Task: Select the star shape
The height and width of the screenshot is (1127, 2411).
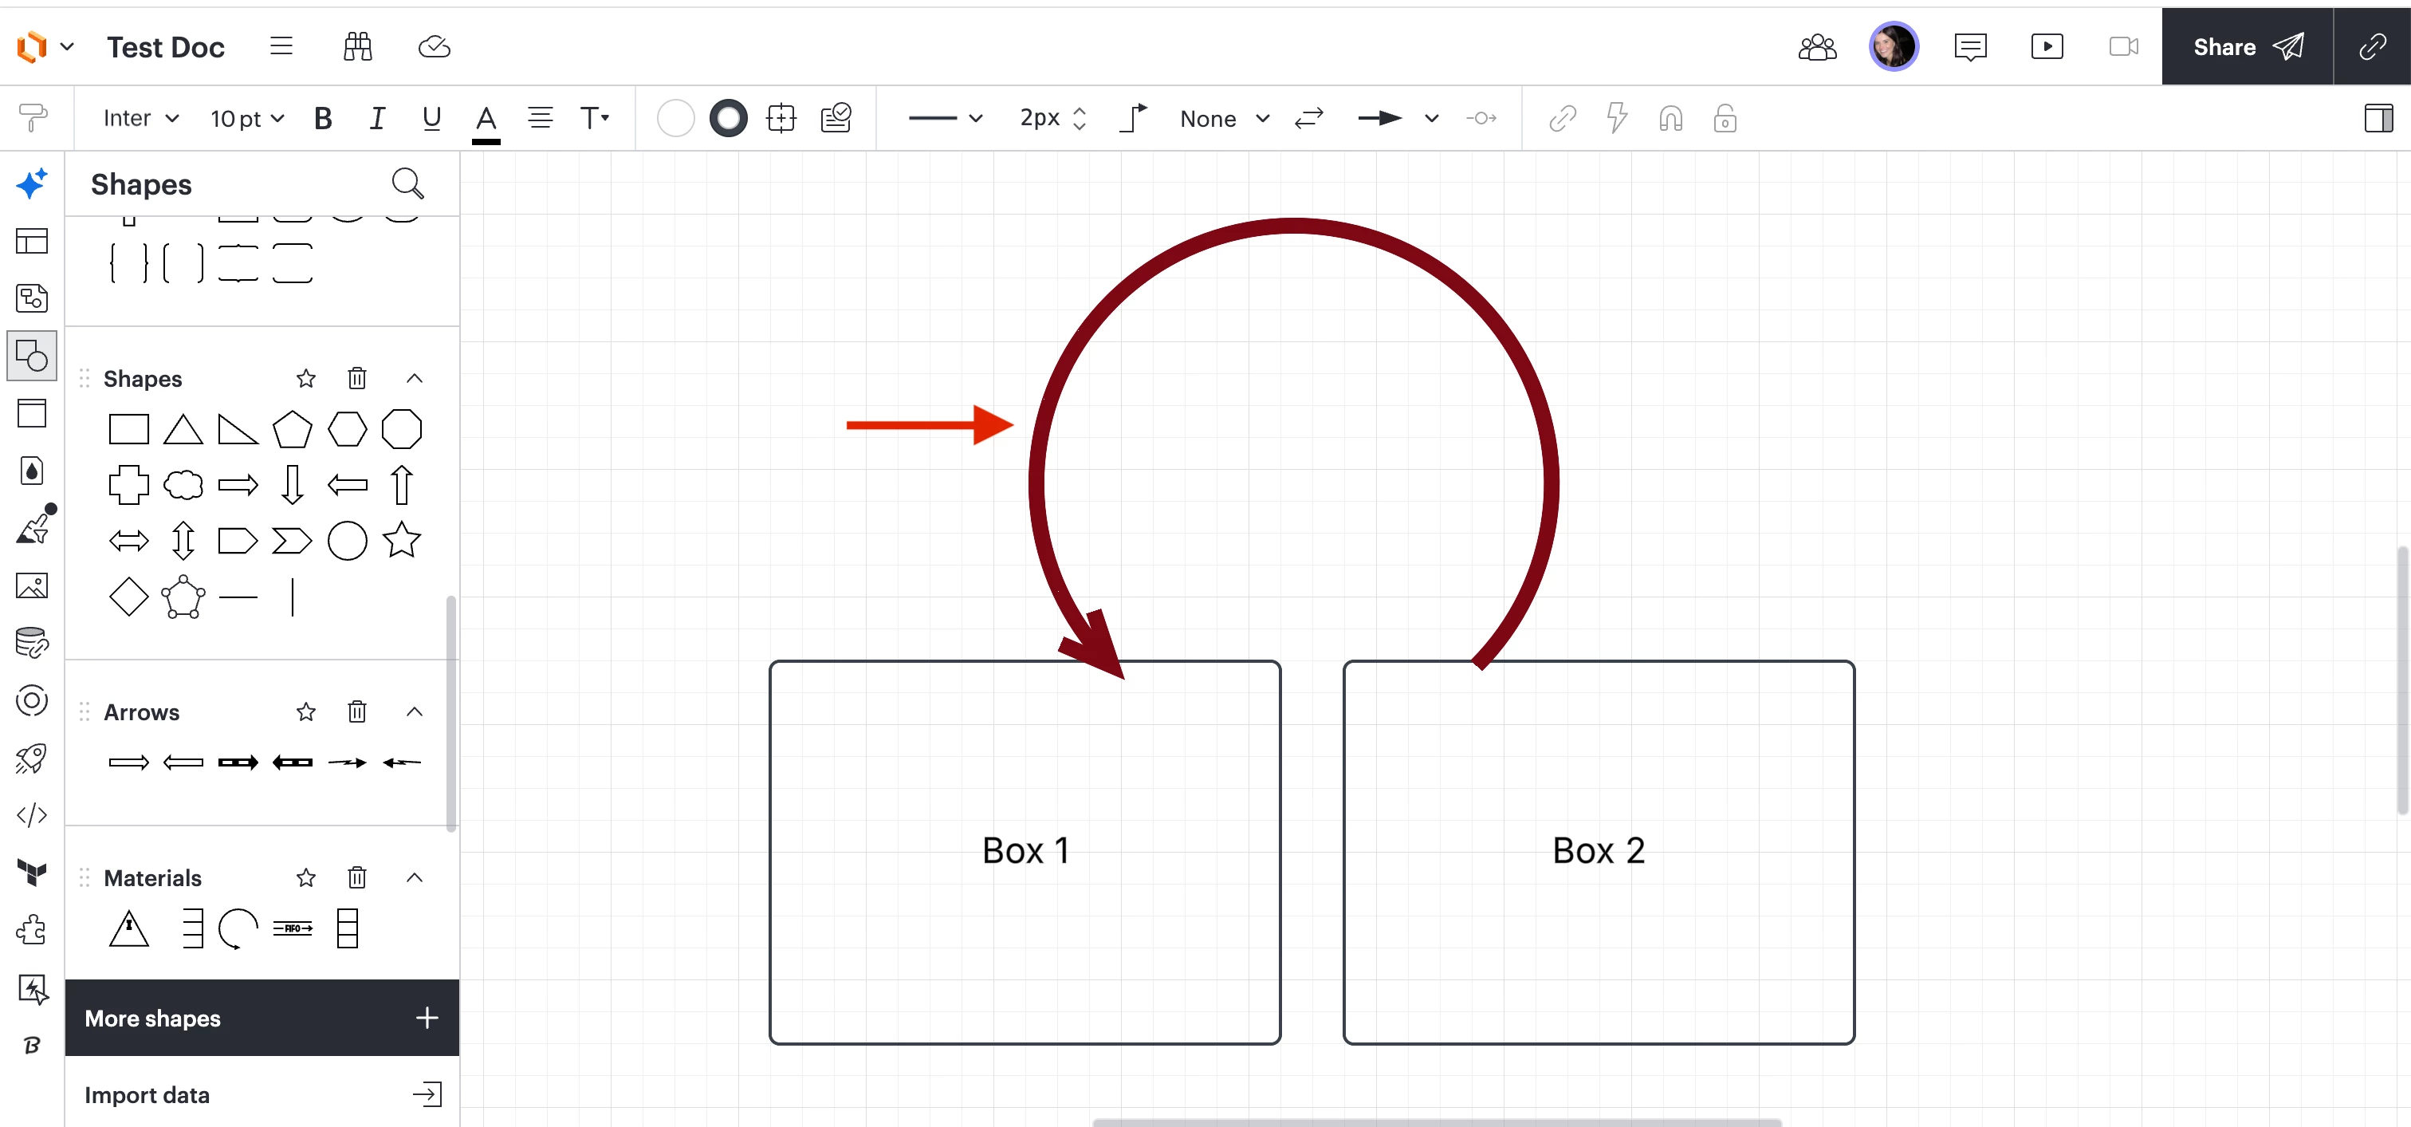Action: pos(402,540)
